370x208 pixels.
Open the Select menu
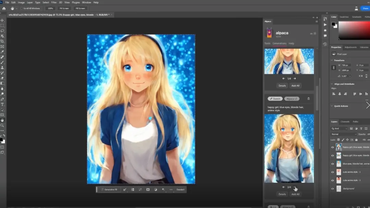coord(46,2)
